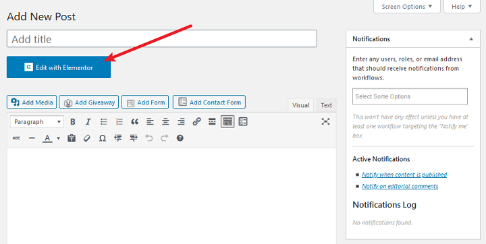Toggle strikethrough formatting
The width and height of the screenshot is (486, 244).
pos(16,138)
